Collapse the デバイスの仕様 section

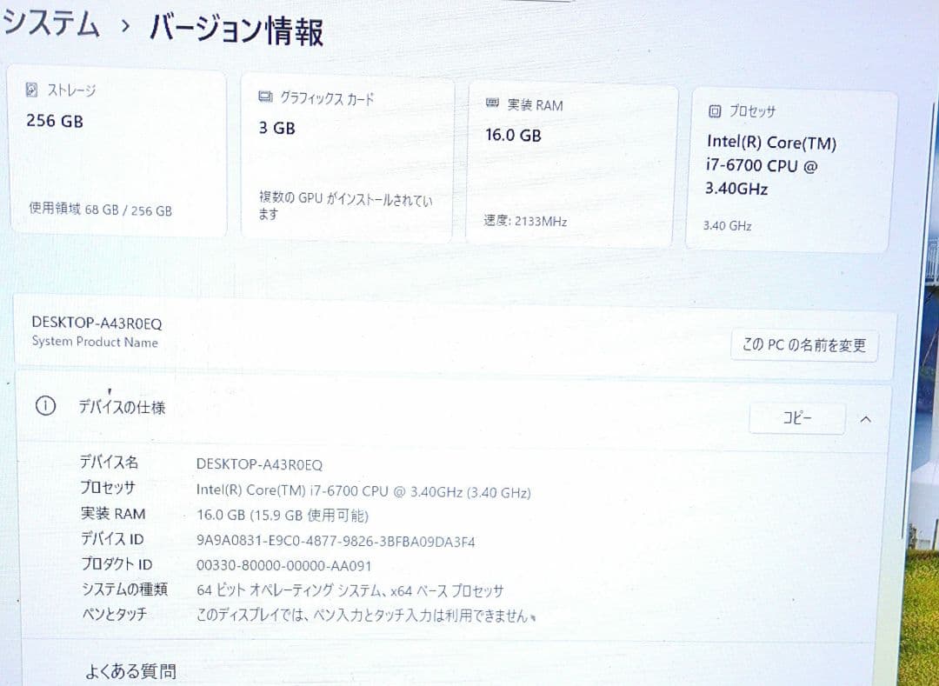click(865, 418)
